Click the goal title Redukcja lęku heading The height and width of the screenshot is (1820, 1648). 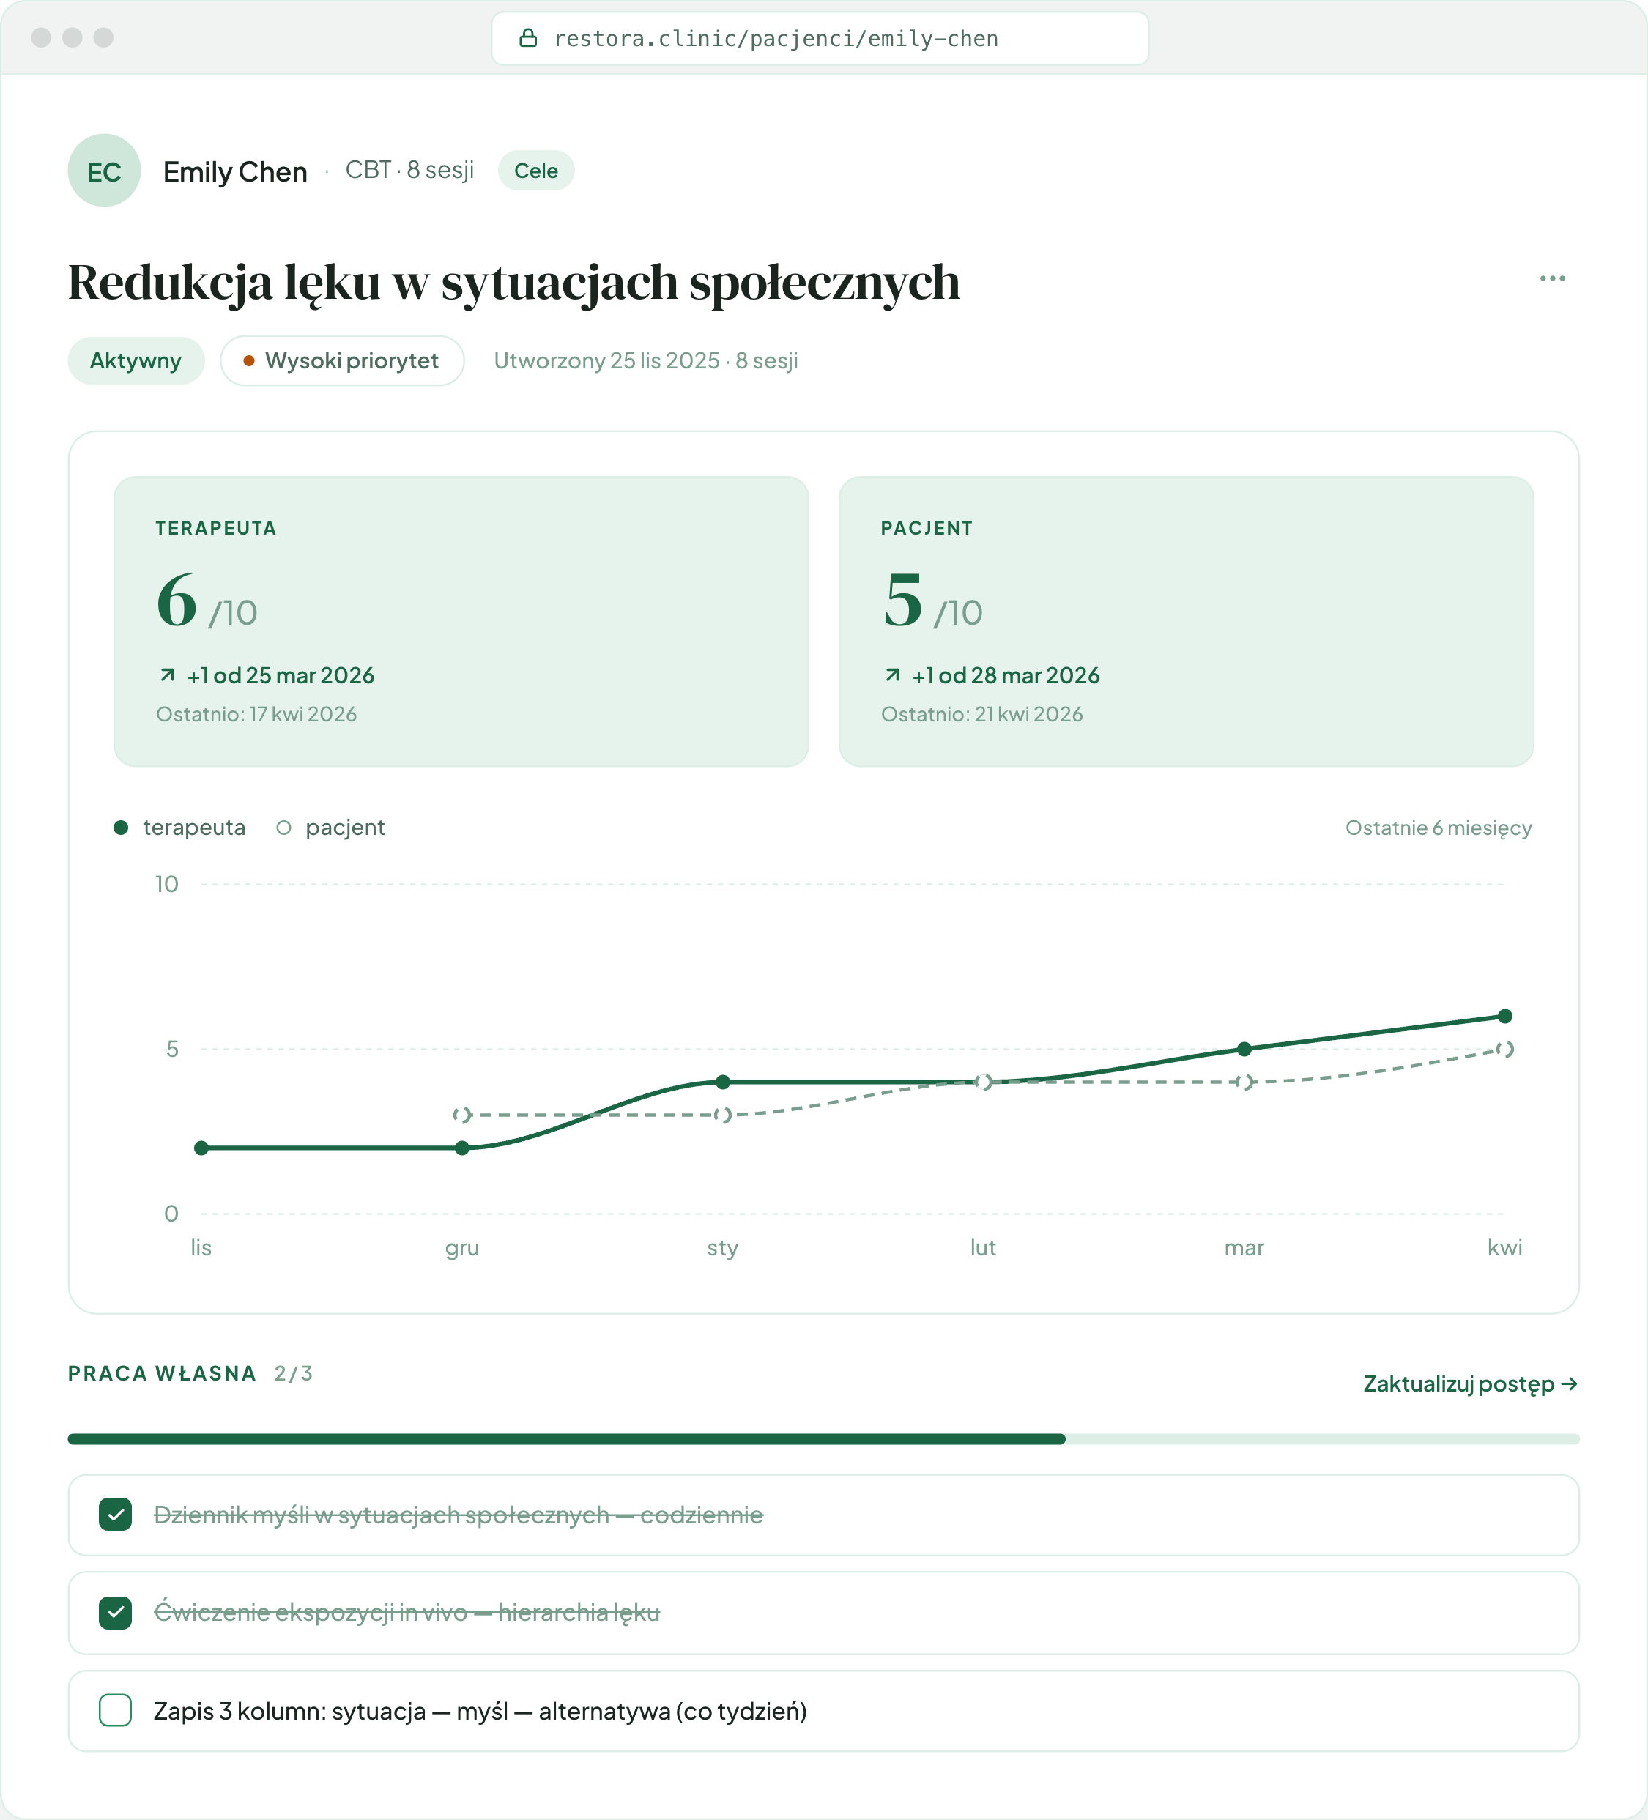[514, 283]
